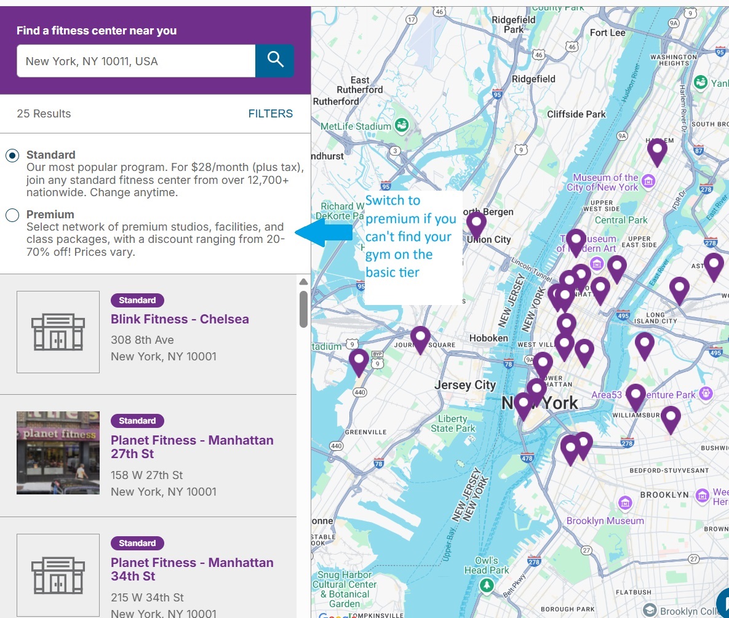Select the pin on Museum of Modern Art label
729x618 pixels.
[576, 243]
